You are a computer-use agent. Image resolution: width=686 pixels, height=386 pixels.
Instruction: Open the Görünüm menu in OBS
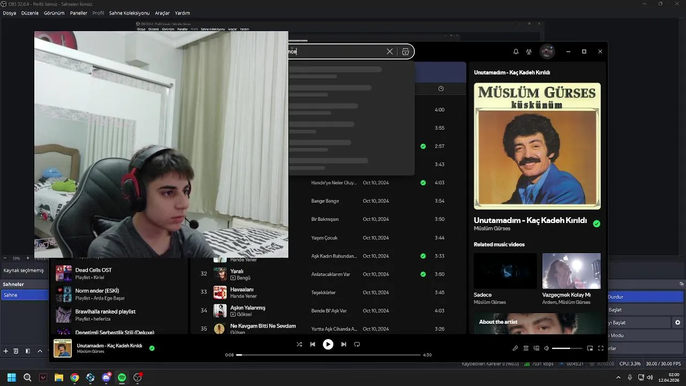[54, 13]
